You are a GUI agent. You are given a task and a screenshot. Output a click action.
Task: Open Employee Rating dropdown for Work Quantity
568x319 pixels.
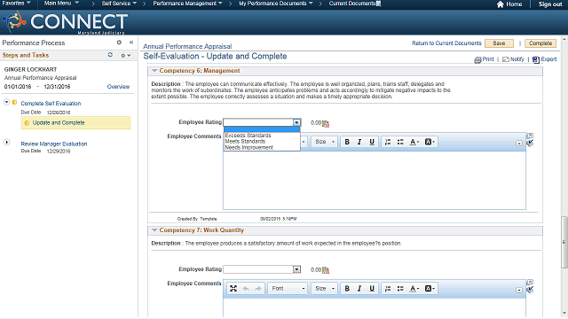262,269
